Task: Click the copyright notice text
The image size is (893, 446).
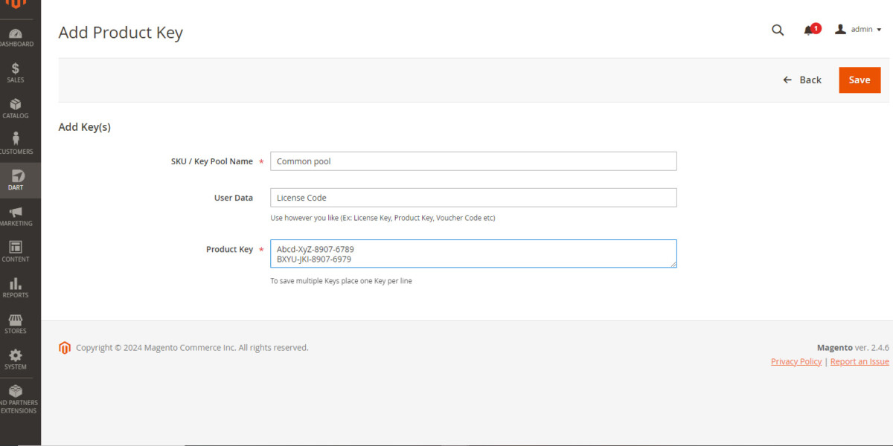Action: click(x=192, y=347)
